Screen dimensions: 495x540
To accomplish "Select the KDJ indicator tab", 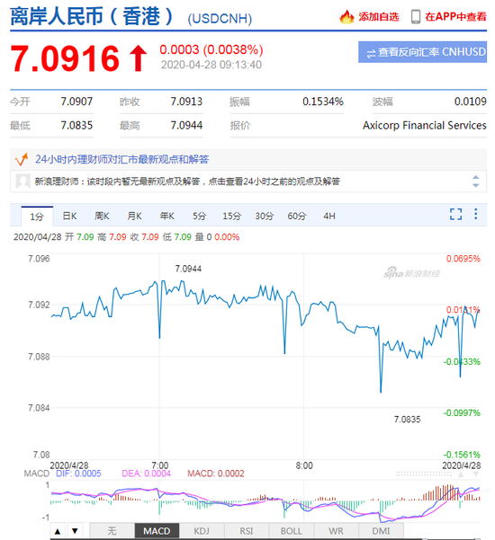I will [x=202, y=531].
